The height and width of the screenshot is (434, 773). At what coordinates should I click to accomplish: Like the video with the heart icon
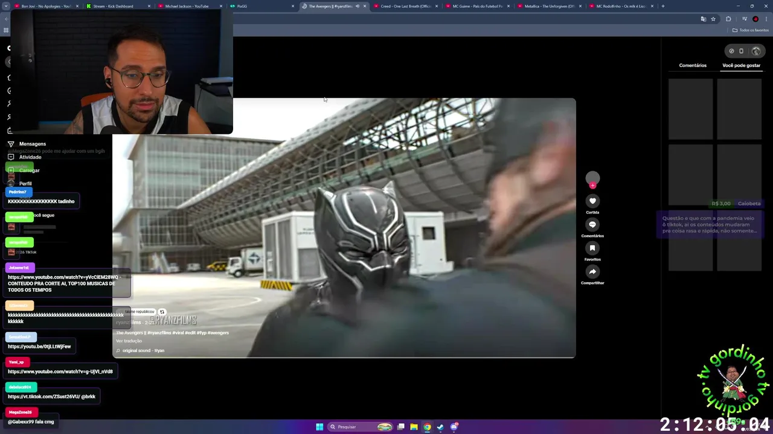click(592, 201)
